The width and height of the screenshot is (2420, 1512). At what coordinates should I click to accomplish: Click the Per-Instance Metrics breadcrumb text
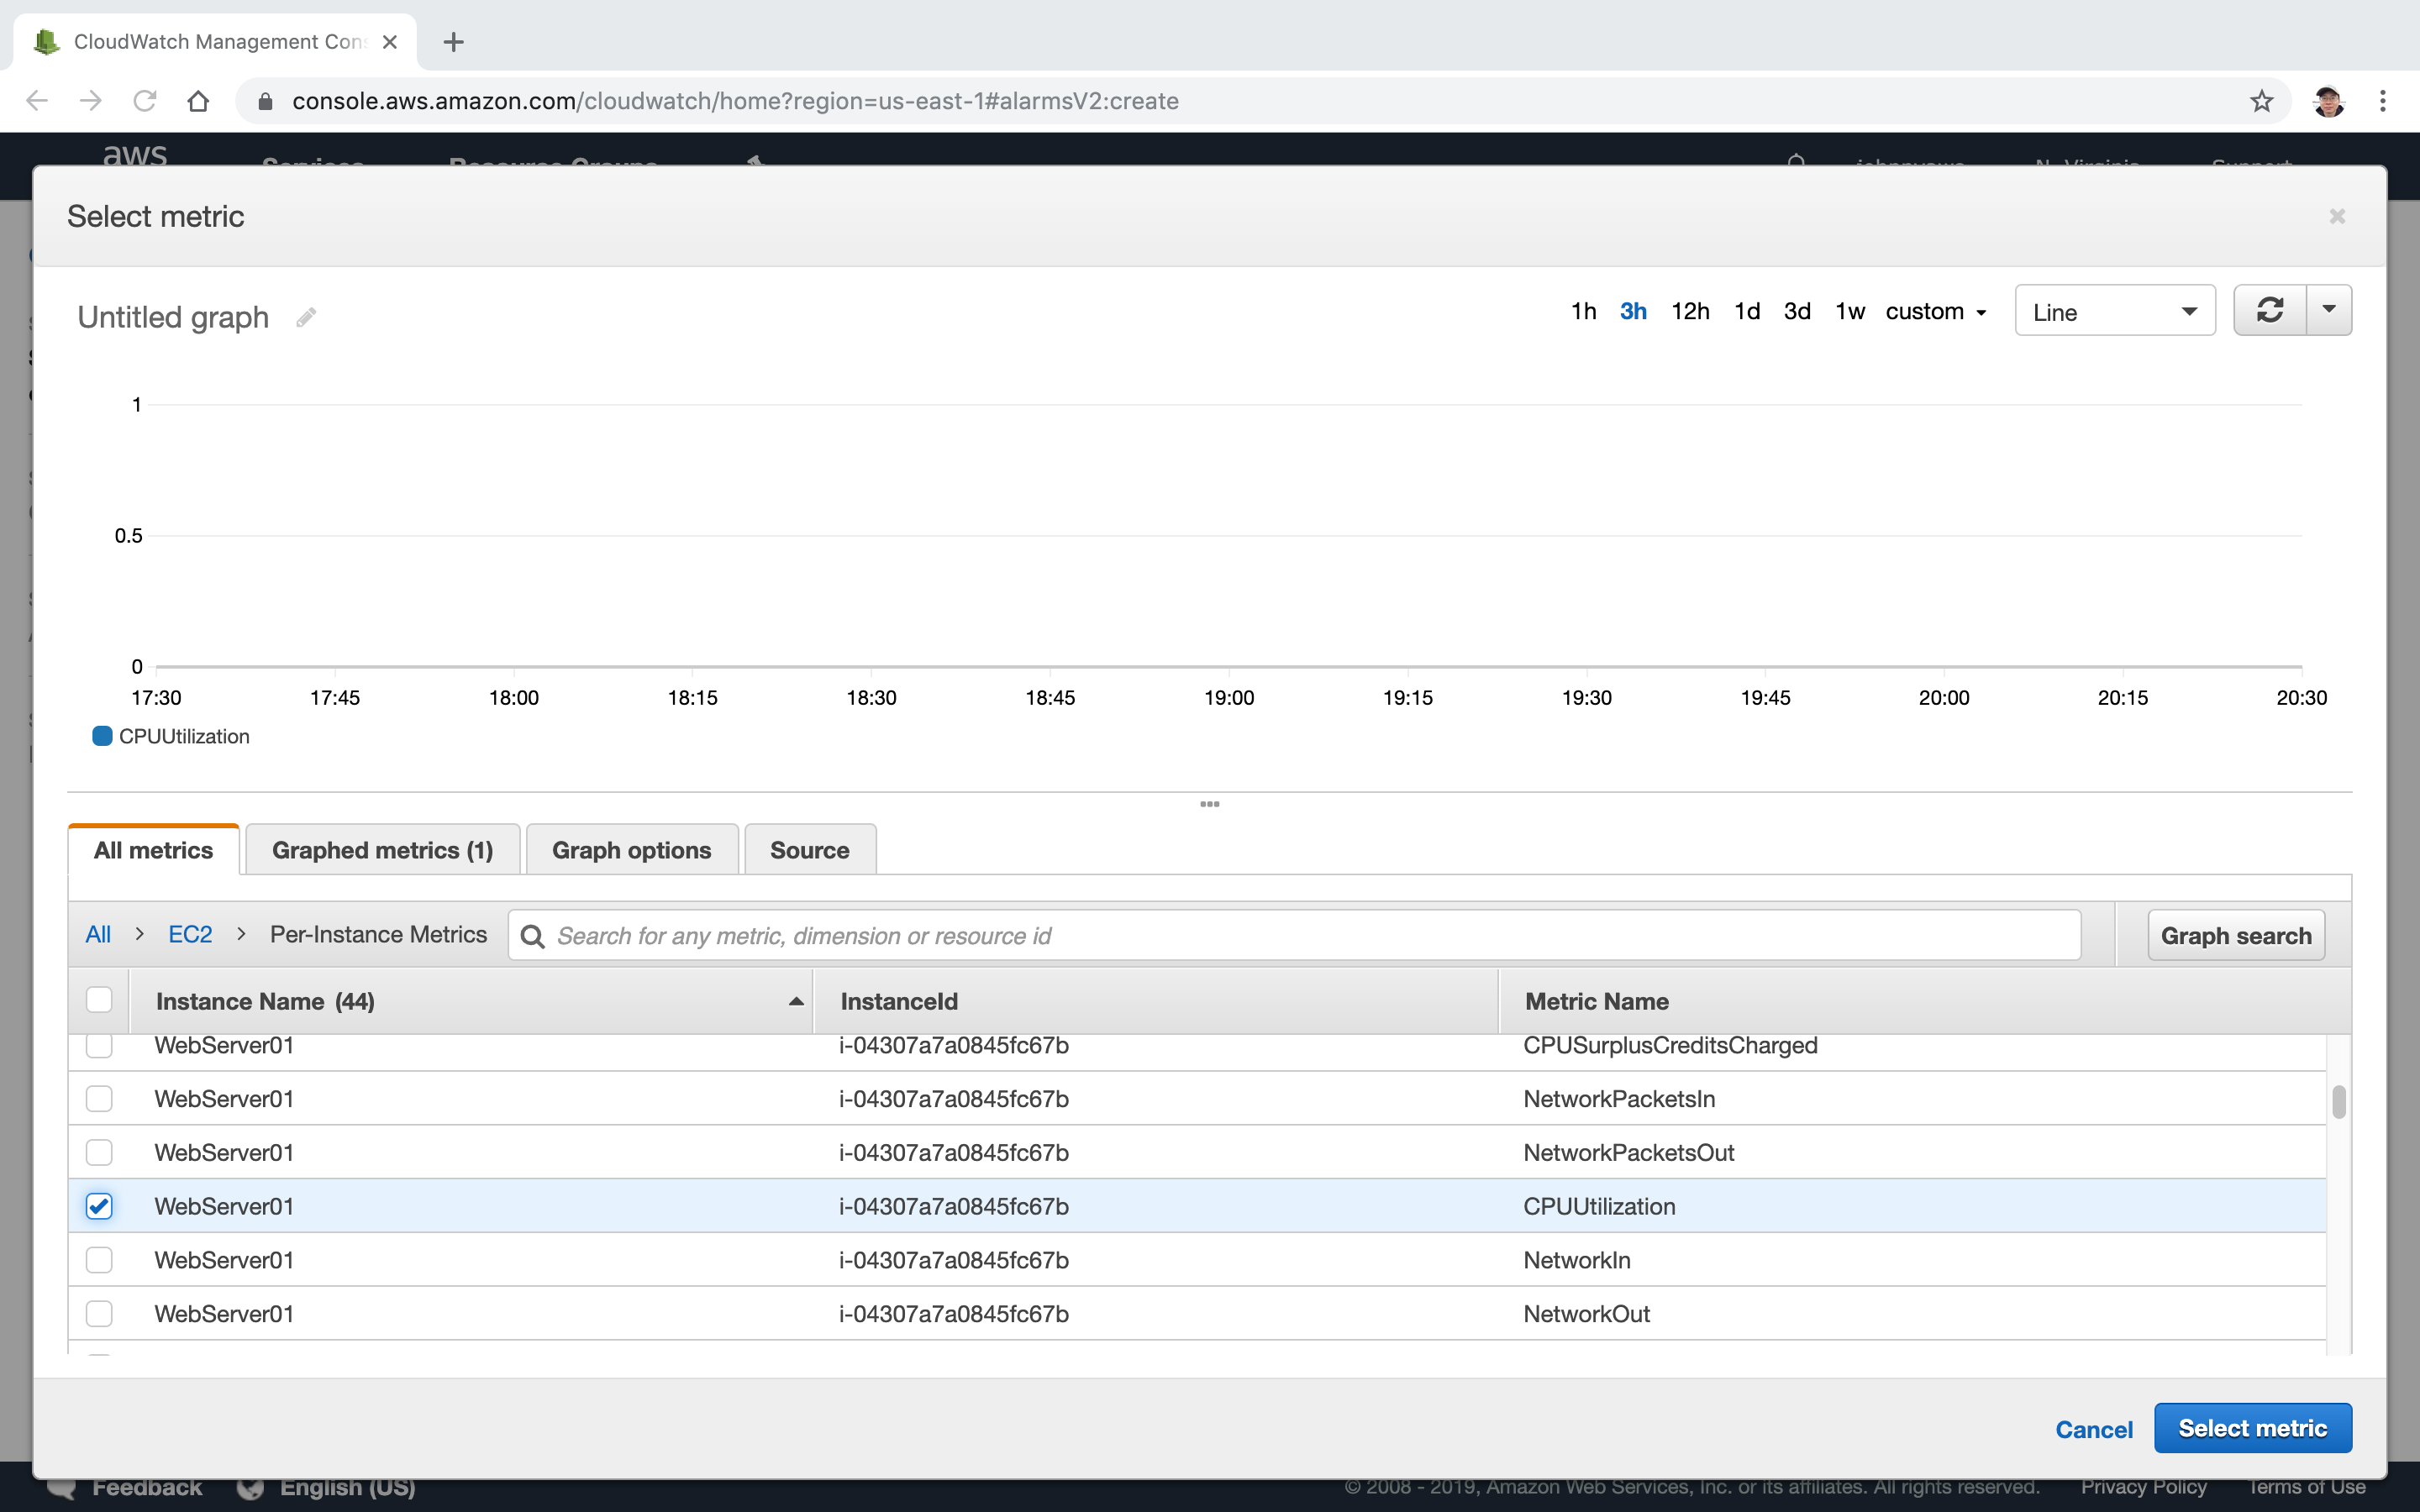[378, 934]
